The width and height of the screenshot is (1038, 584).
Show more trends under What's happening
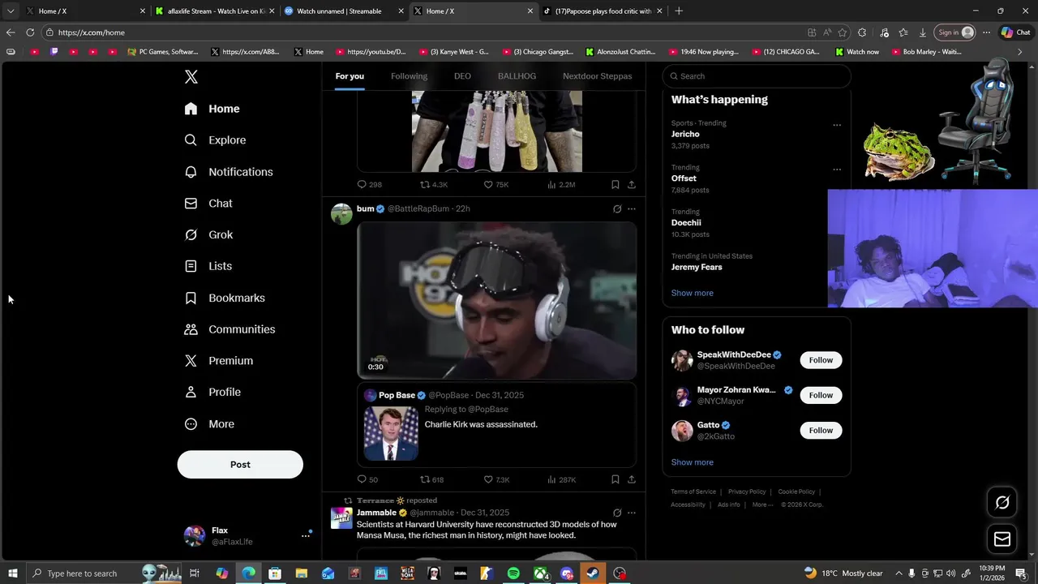693,293
